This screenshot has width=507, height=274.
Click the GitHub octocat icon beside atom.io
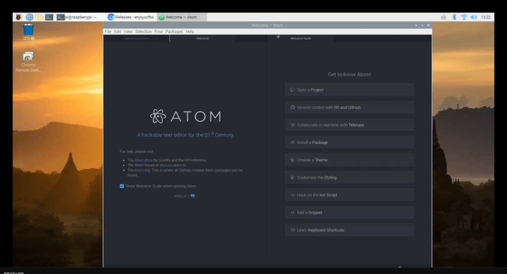[193, 196]
